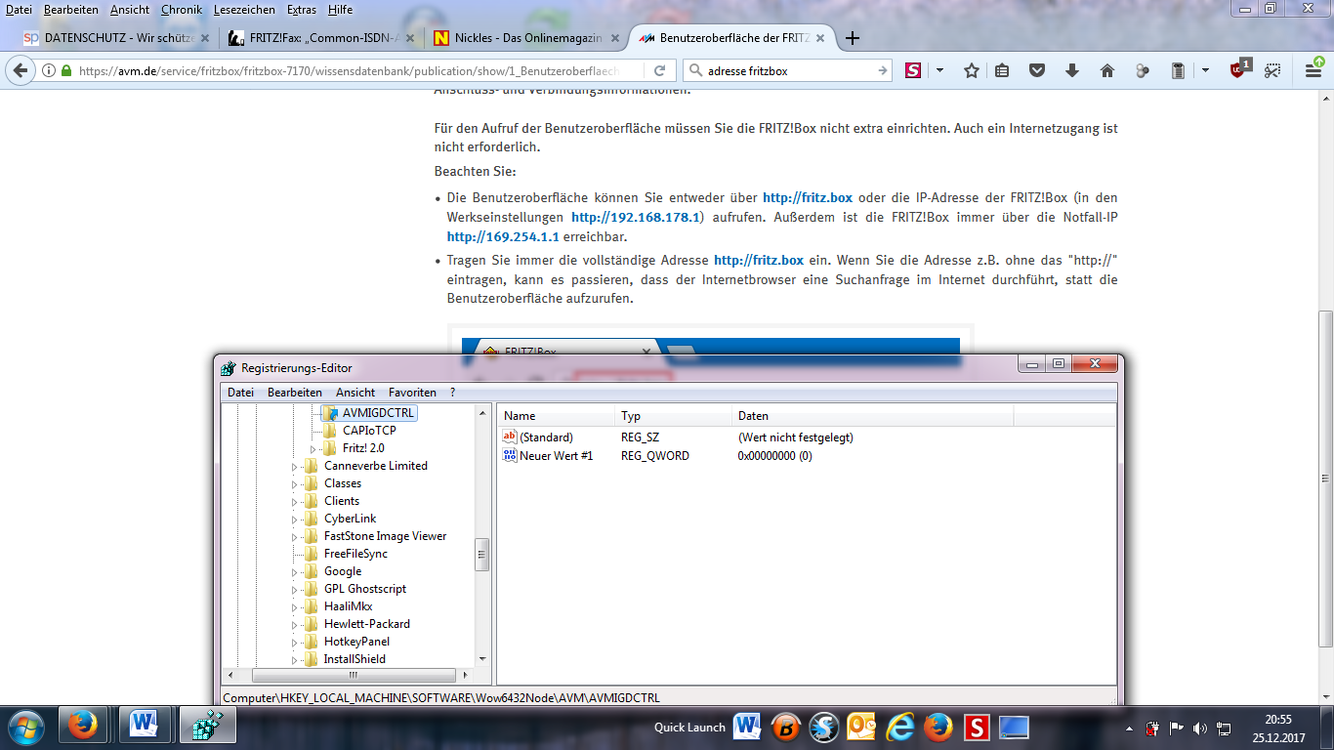Open the Firefox downloads arrow icon

coord(1072,70)
